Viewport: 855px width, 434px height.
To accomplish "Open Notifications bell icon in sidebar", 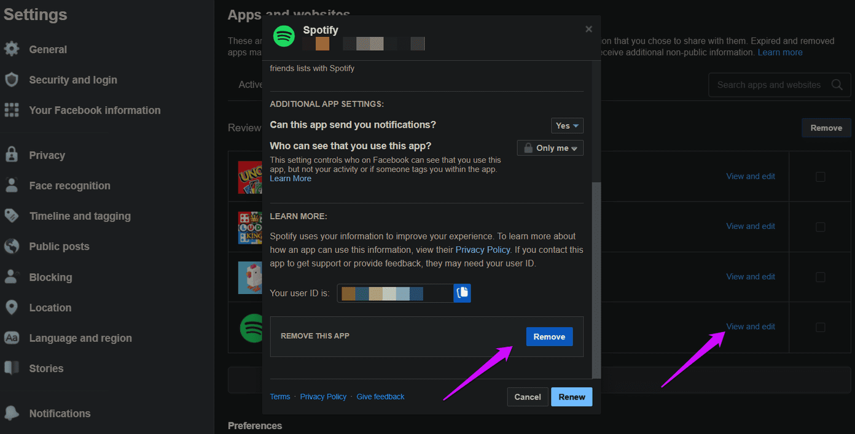I will [x=12, y=413].
